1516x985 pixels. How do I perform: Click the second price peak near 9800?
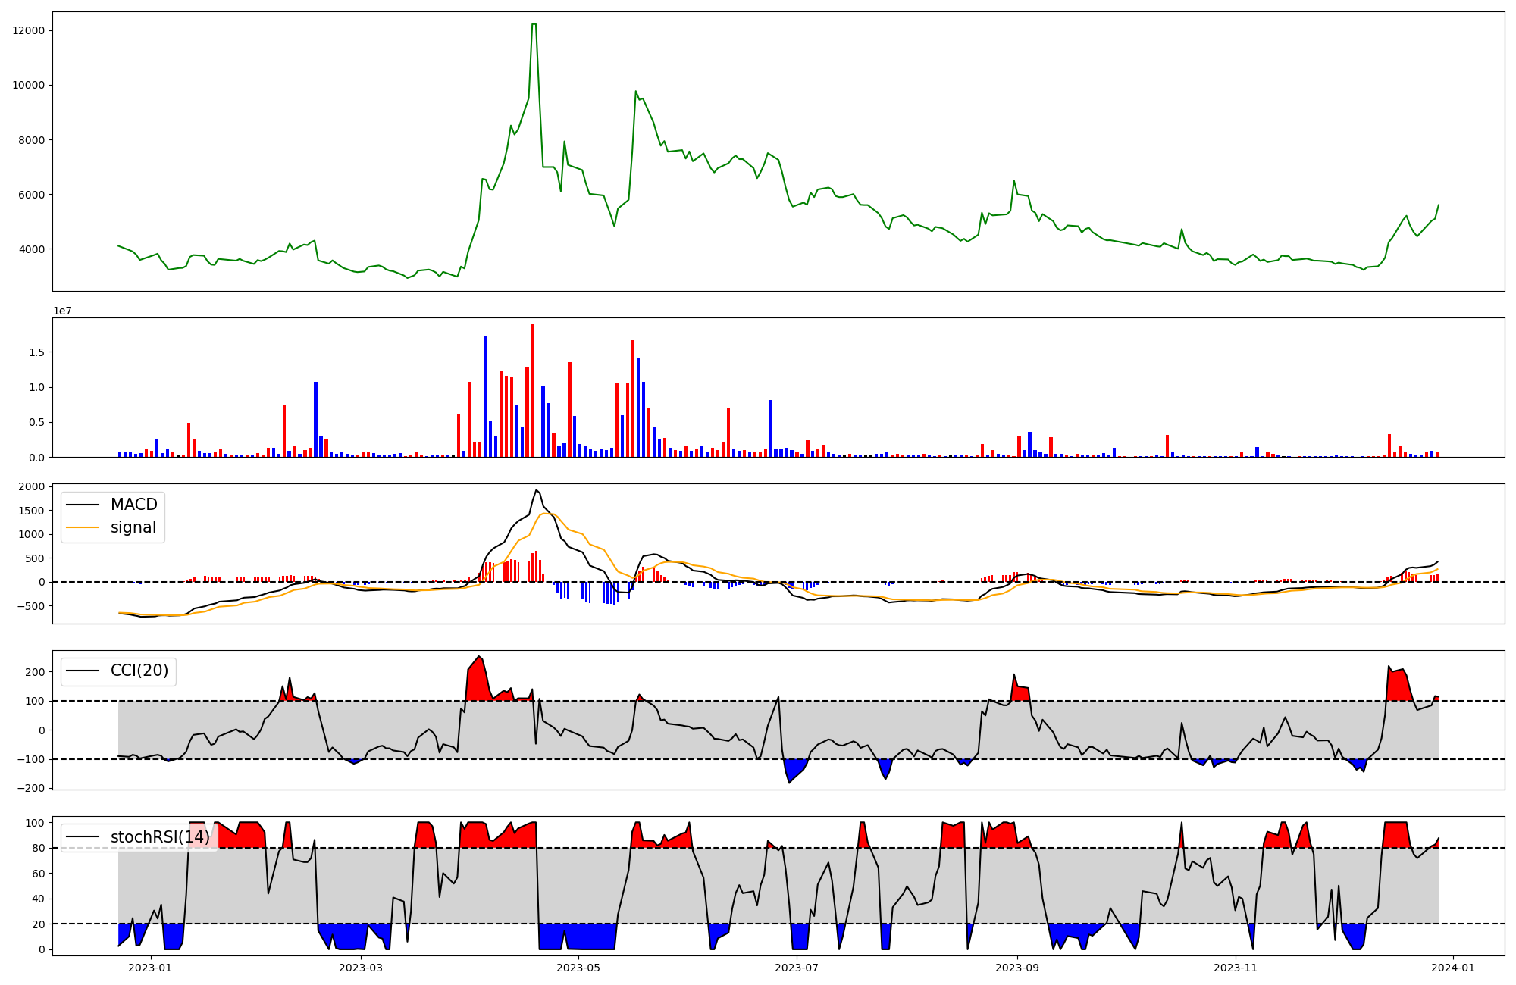click(x=636, y=92)
